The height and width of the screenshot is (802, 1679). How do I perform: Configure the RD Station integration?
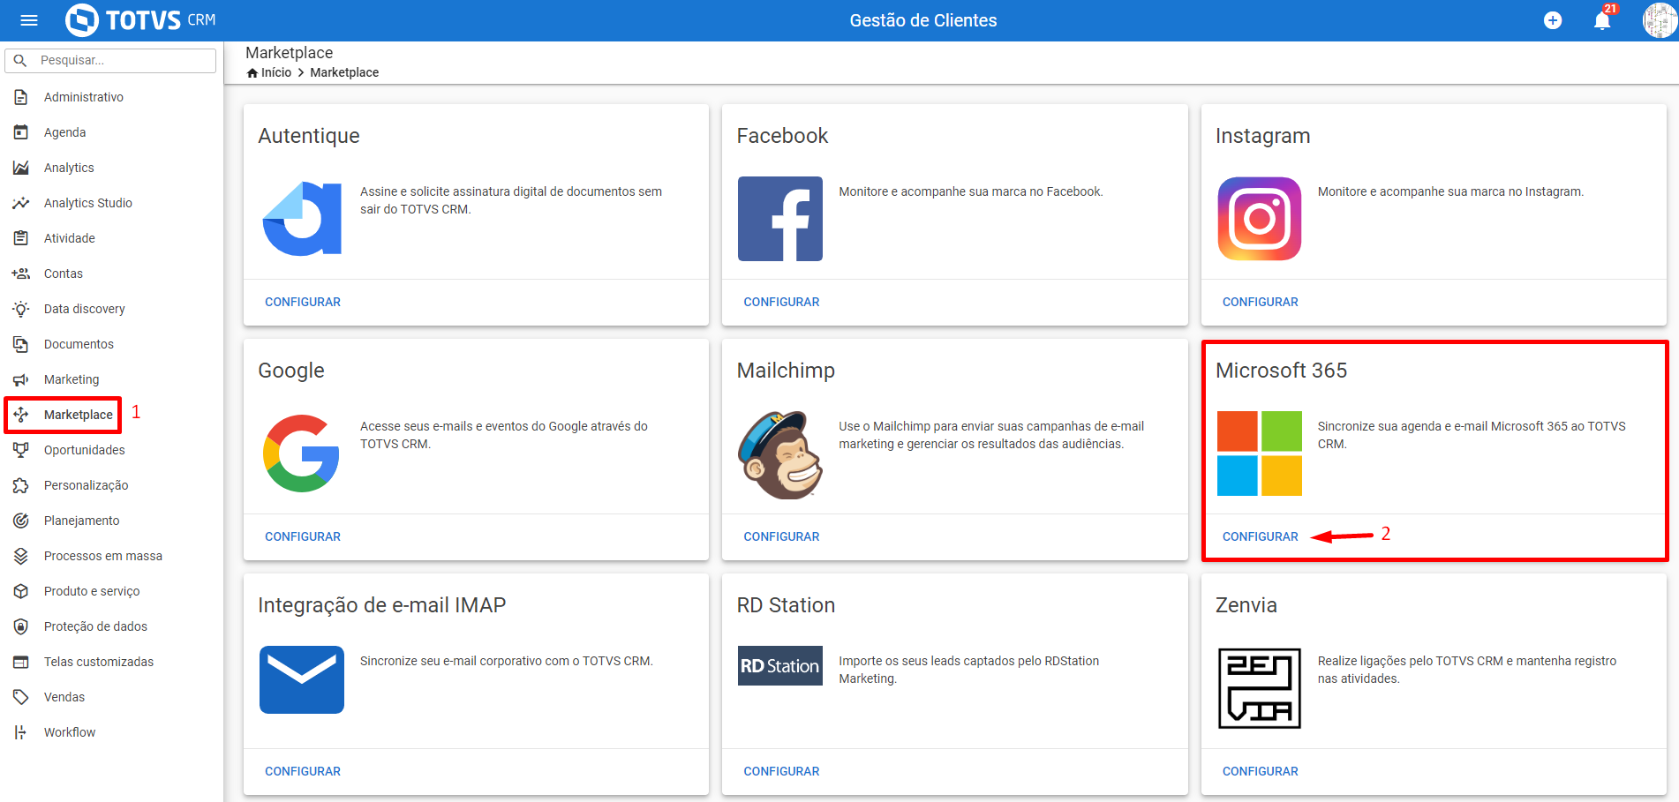781,771
